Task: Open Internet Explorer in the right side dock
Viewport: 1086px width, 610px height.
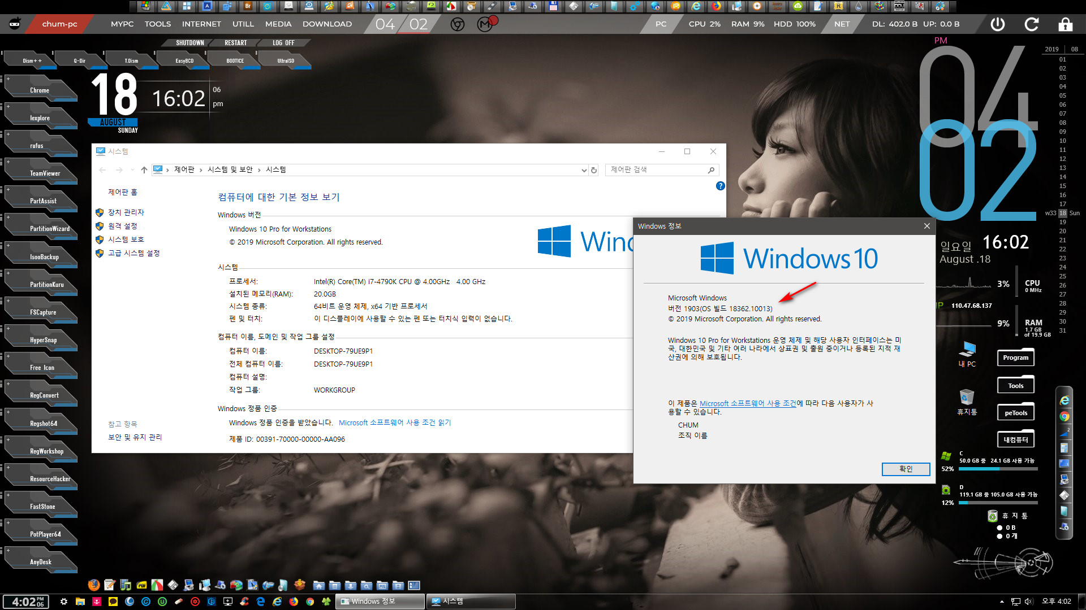Action: (x=1065, y=400)
